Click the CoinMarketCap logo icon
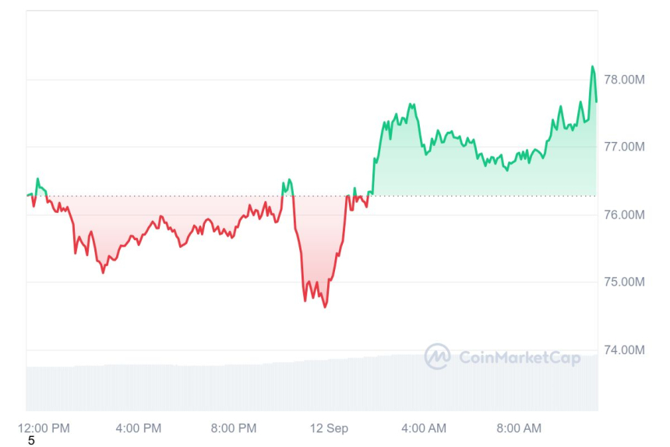 [x=437, y=357]
